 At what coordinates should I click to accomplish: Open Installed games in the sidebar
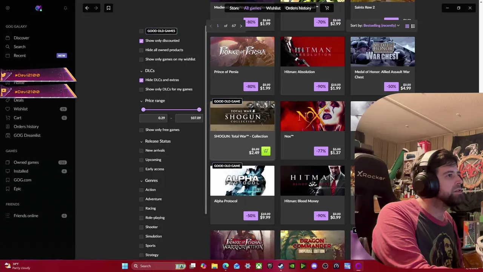point(21,171)
